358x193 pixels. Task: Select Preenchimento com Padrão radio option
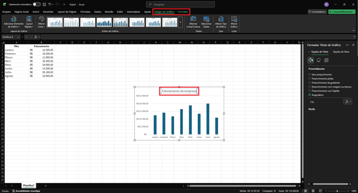coord(310,91)
